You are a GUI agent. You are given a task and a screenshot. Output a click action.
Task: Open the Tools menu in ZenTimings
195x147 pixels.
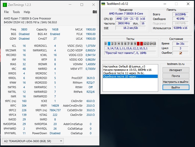pyautogui.click(x=16, y=12)
